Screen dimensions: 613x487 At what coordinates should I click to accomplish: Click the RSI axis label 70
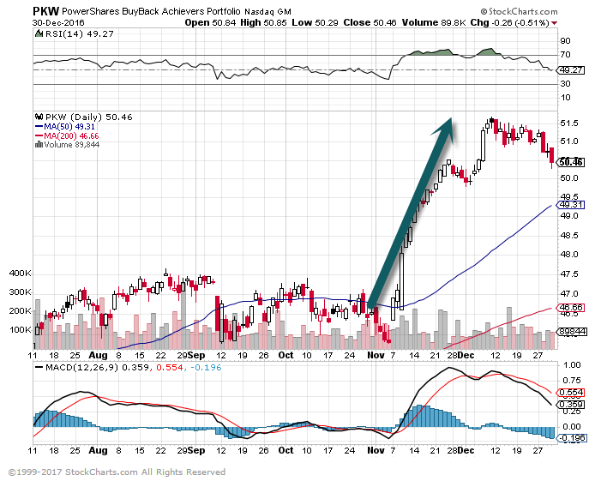pos(565,55)
